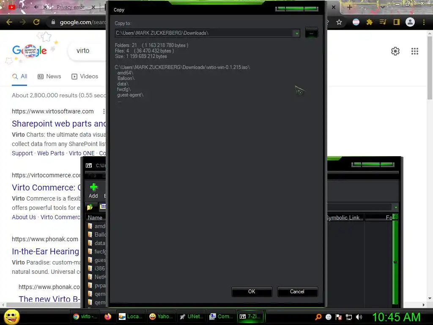Select the Balloon folder icon in 7-Zip list

click(90, 234)
